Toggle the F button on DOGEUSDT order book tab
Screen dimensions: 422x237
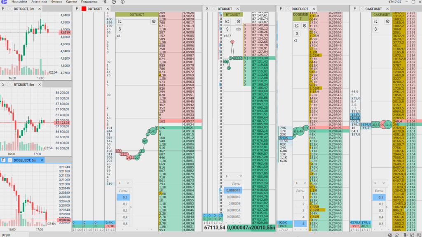281,9
